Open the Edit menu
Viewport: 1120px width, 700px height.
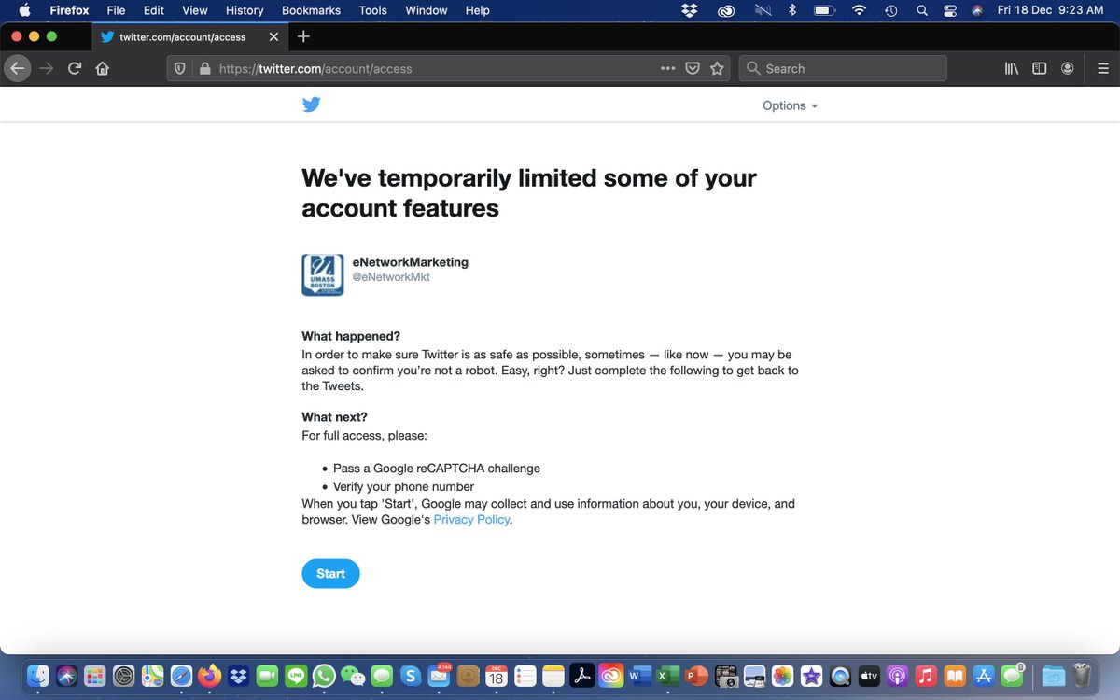[x=154, y=10]
